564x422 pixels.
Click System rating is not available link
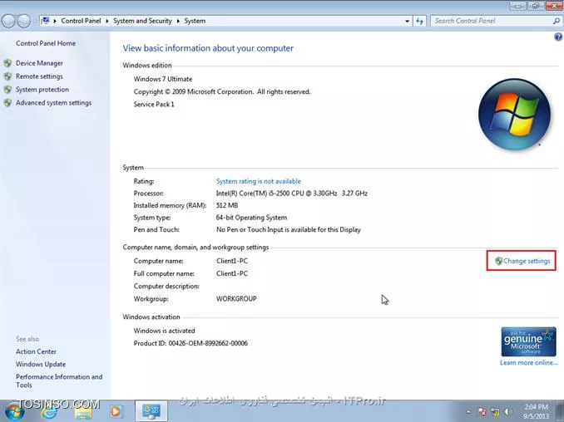coord(258,181)
